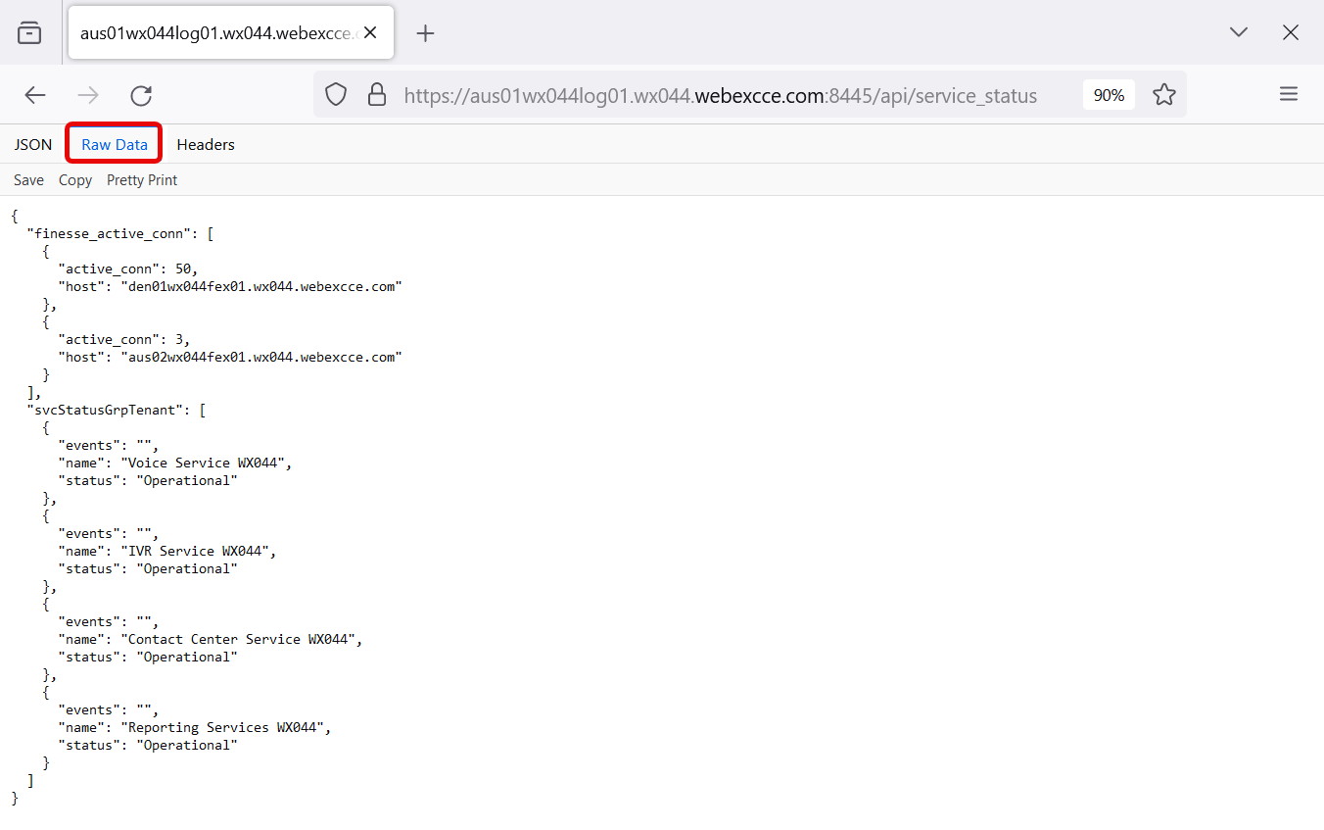Click Copy to copy raw data
This screenshot has width=1324, height=830.
tap(75, 180)
